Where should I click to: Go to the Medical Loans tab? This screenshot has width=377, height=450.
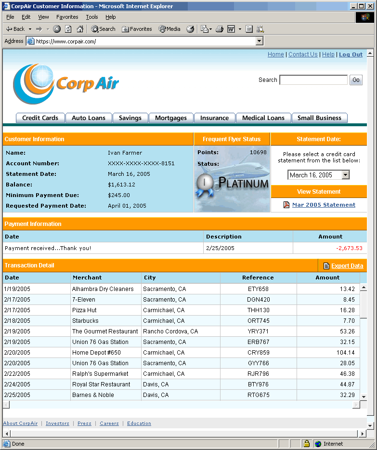(263, 118)
